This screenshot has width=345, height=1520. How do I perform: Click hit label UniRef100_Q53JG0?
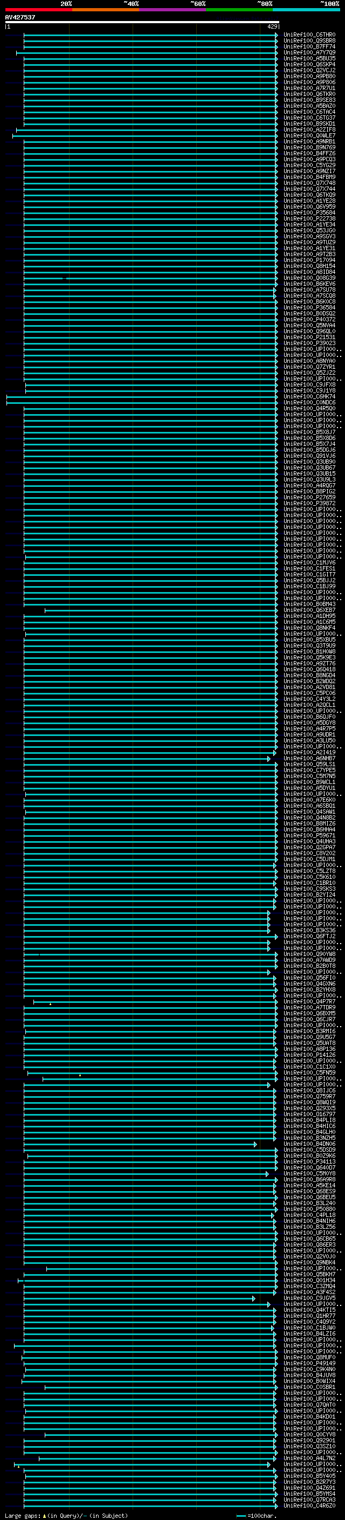pos(309,231)
